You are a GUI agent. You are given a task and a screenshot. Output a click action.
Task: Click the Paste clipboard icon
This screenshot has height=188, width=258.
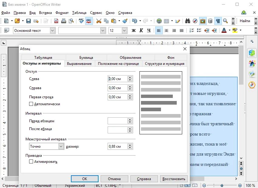coord(114,21)
